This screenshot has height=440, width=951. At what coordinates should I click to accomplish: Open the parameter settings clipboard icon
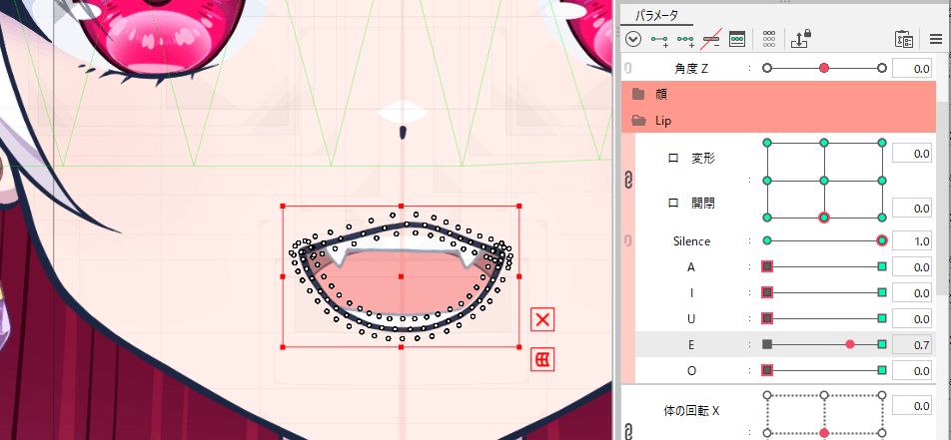(904, 39)
